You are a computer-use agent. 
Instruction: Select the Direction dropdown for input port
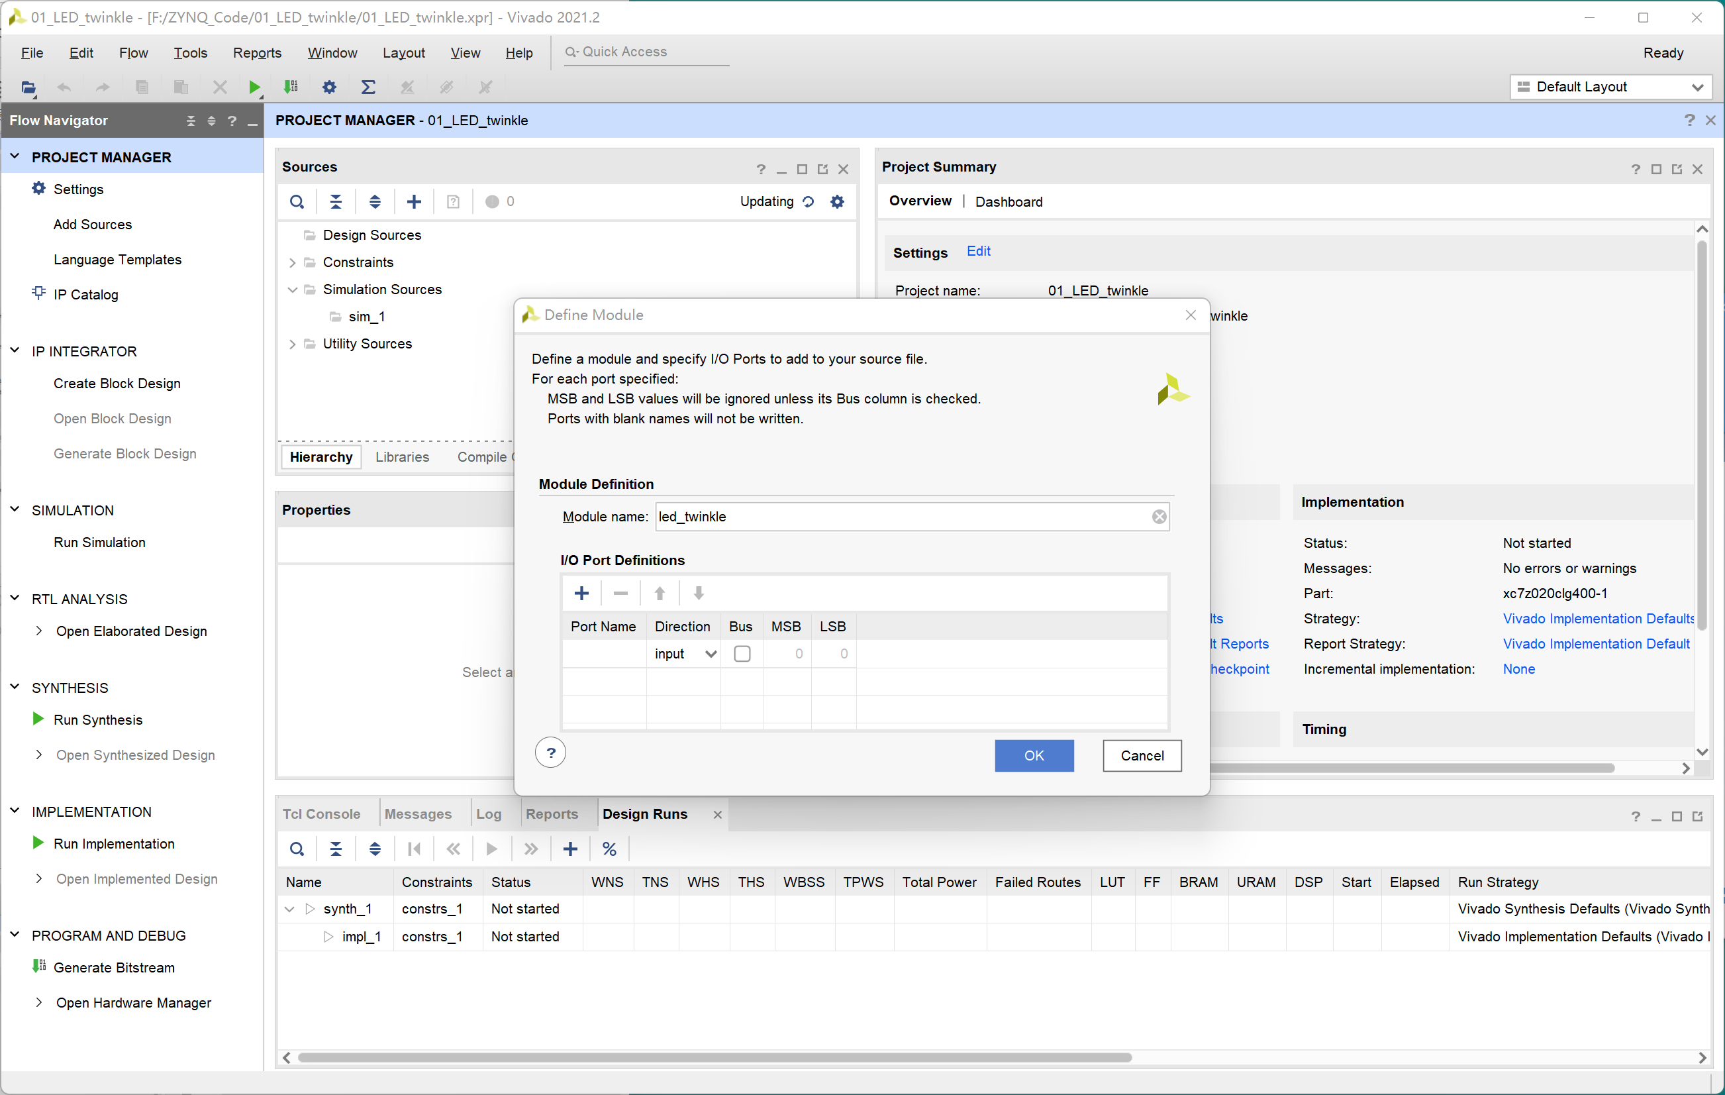(683, 651)
